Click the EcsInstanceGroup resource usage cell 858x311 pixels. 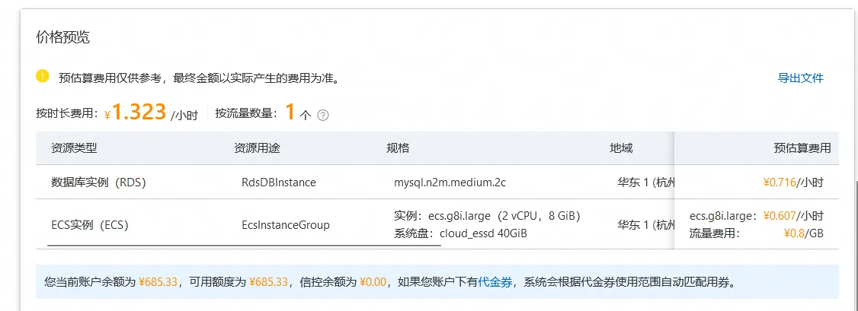click(285, 224)
